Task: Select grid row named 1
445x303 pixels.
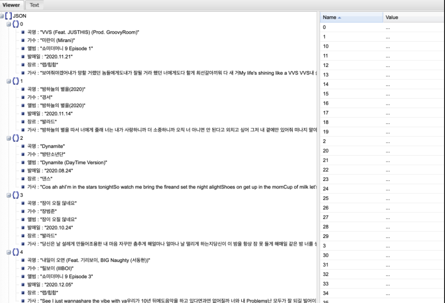Action: pyautogui.click(x=382, y=36)
